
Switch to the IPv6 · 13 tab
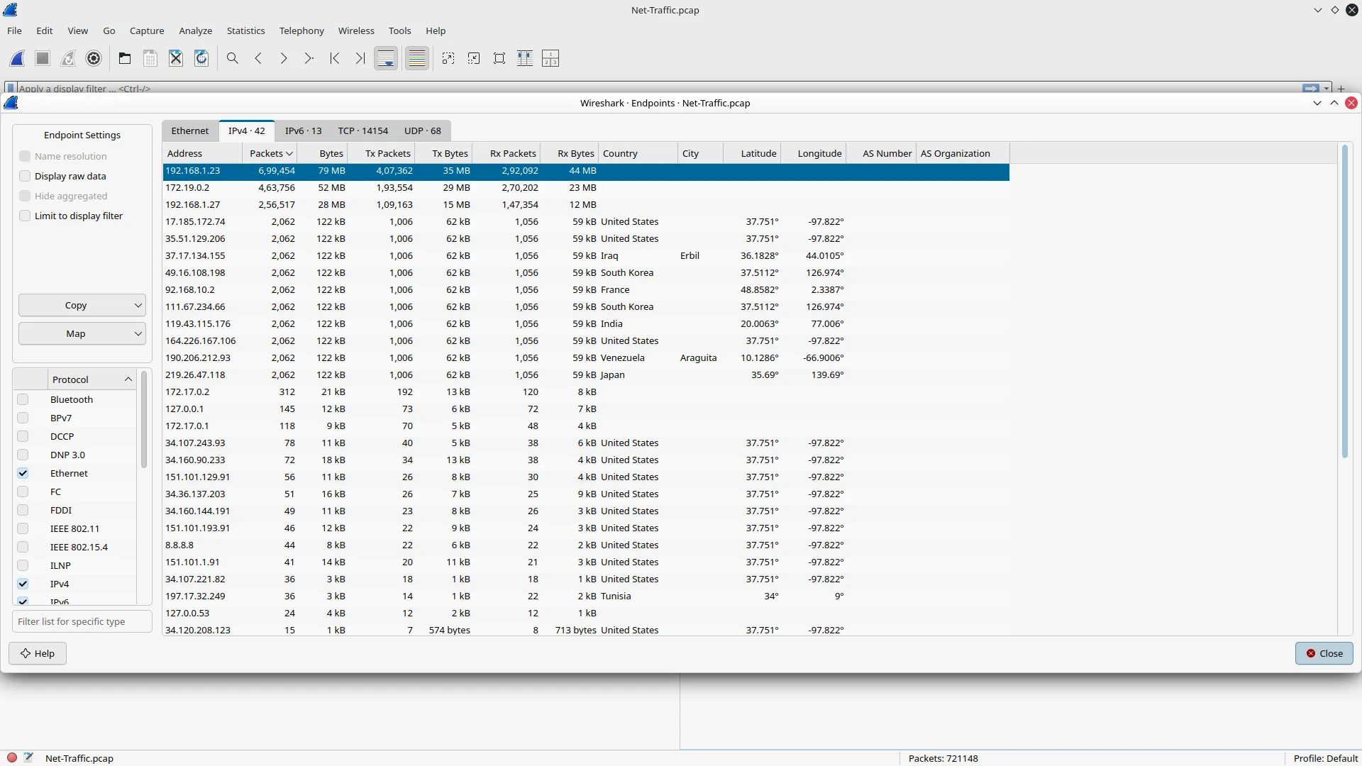click(x=303, y=131)
